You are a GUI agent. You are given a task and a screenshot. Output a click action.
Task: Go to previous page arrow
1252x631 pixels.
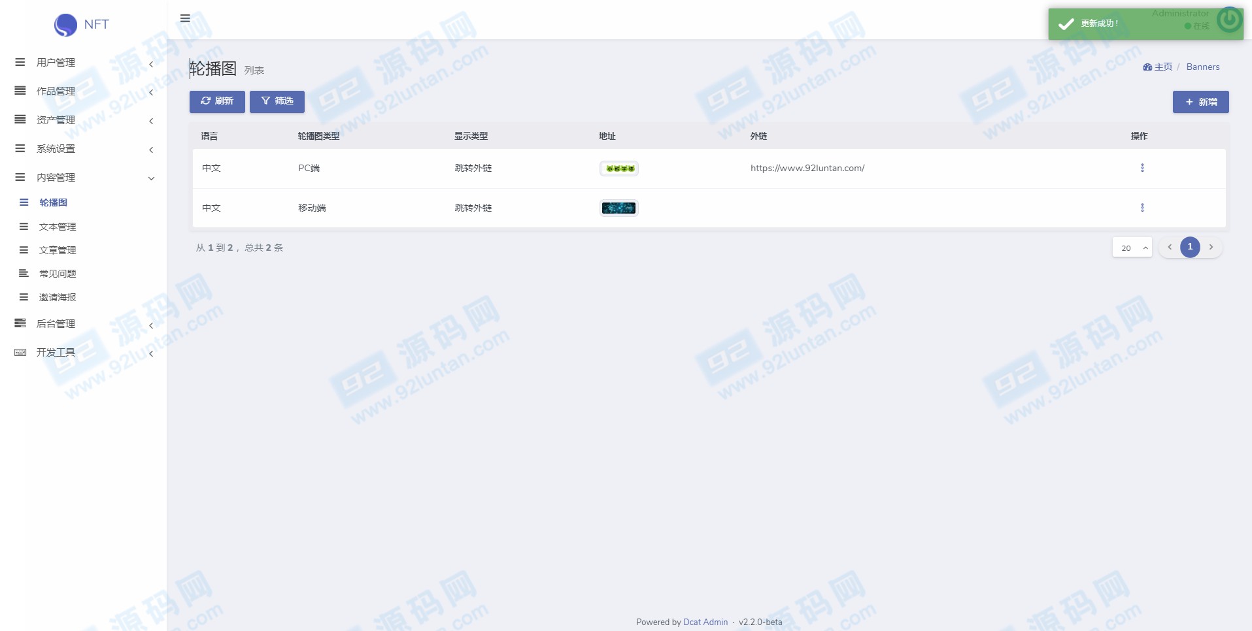(x=1170, y=247)
